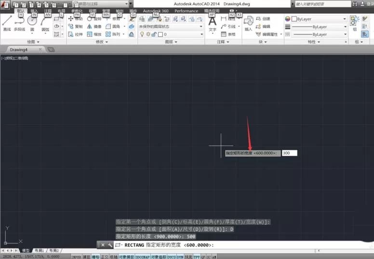Choose the Stretch (拉伸) tool
The height and width of the screenshot is (259, 374).
pos(75,34)
